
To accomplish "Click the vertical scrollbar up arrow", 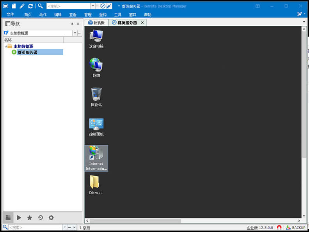I will pos(304,29).
